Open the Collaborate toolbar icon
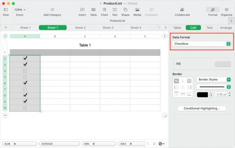The height and width of the screenshot is (148, 235). pyautogui.click(x=182, y=10)
